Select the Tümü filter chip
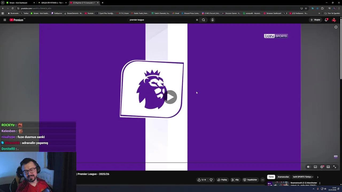 (x=271, y=177)
